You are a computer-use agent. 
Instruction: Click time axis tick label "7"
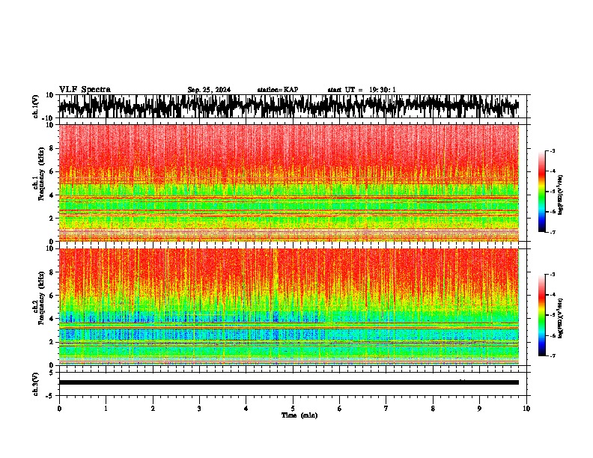pyautogui.click(x=386, y=409)
